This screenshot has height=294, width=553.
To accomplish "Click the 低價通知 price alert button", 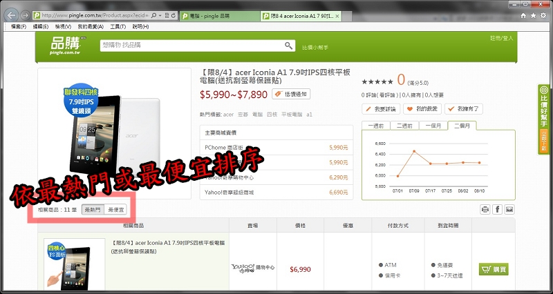I will pyautogui.click(x=291, y=94).
